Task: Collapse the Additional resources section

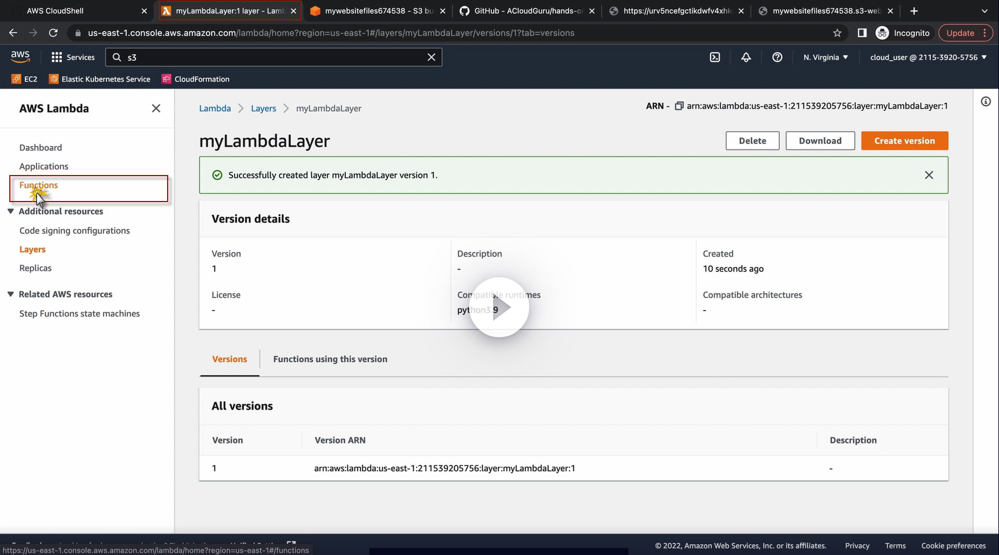Action: tap(10, 211)
